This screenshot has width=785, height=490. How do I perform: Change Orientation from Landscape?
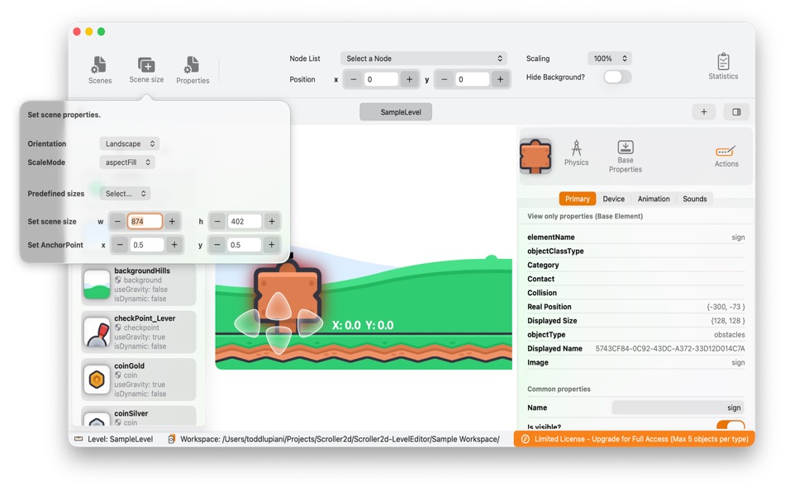[128, 143]
